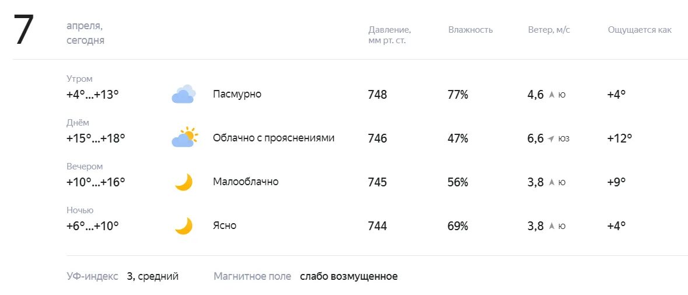
Task: Click the wind arrow in the night row
Action: [552, 226]
